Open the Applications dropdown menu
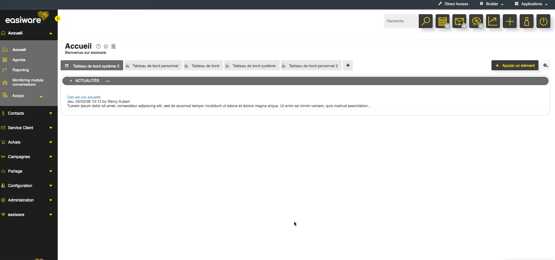 click(x=531, y=4)
